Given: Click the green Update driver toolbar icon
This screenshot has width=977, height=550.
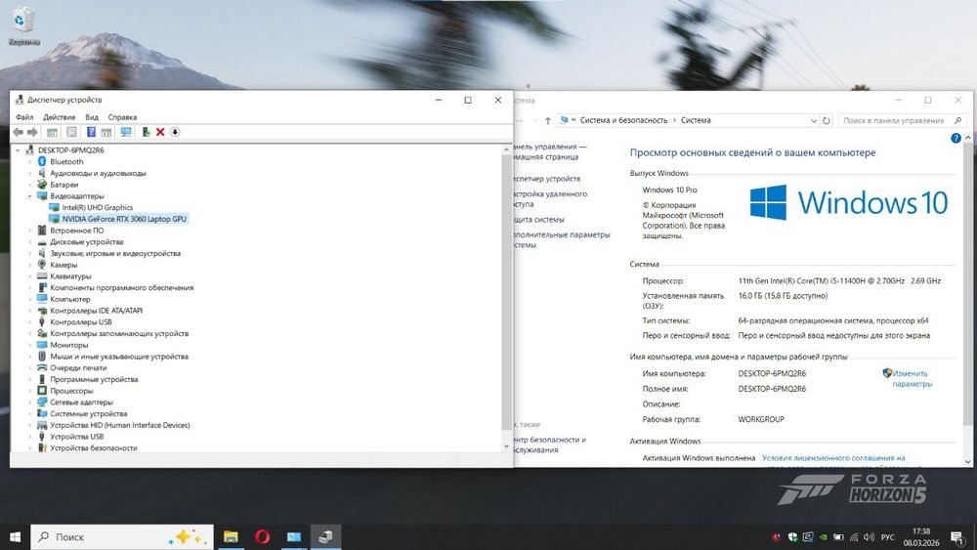Looking at the screenshot, I should pyautogui.click(x=146, y=132).
